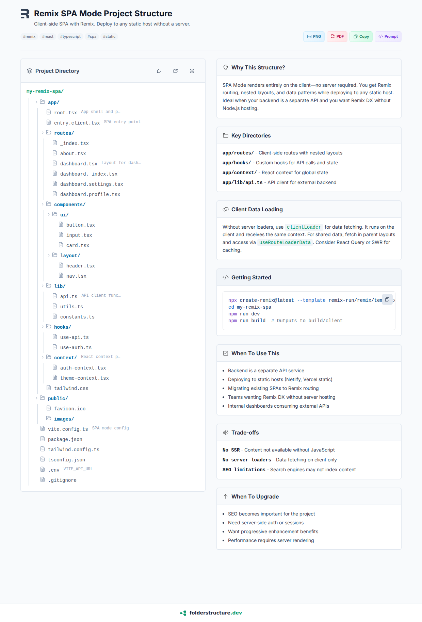Click the images folder icon
The width and height of the screenshot is (422, 622).
(49, 419)
